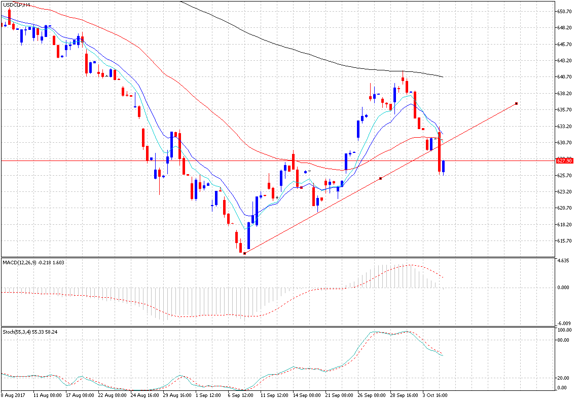This screenshot has width=579, height=401.
Task: Click the red 627.90 current price tag
Action: (x=564, y=161)
